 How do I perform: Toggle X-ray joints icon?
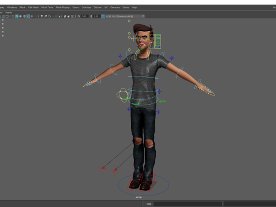coord(72,16)
